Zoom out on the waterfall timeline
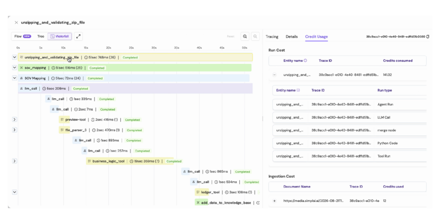Image resolution: width=448 pixels, height=224 pixels. (255, 36)
